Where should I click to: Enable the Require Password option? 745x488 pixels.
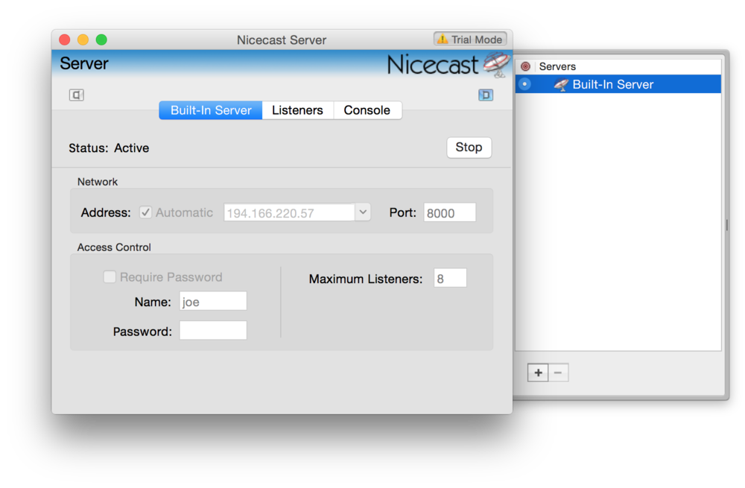[110, 276]
